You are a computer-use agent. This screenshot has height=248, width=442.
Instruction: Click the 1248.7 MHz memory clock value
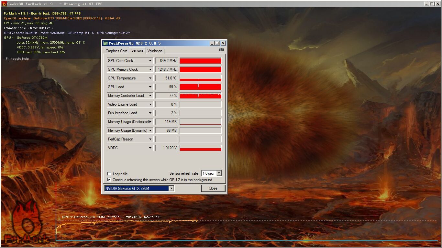point(167,69)
